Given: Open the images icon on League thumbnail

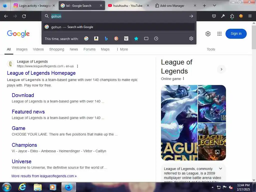Looking at the screenshot, I should [x=217, y=152].
